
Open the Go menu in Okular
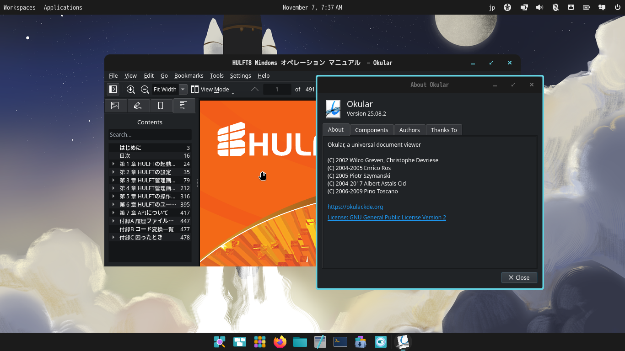(x=164, y=76)
